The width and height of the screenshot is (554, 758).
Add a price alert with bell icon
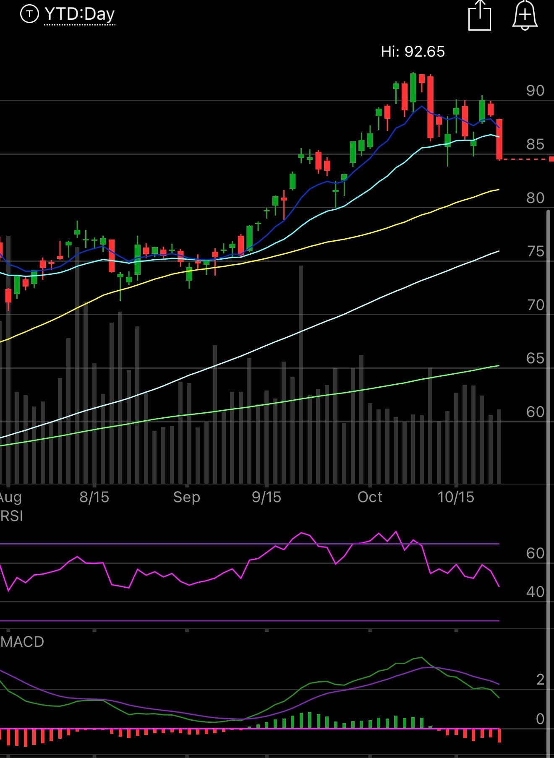525,15
